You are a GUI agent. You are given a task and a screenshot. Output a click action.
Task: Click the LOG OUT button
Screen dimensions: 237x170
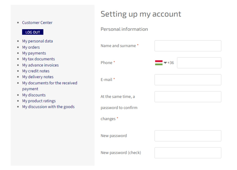[x=33, y=32]
